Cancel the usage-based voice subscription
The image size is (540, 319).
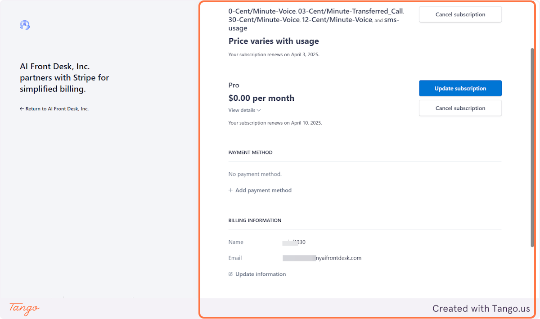tap(460, 14)
